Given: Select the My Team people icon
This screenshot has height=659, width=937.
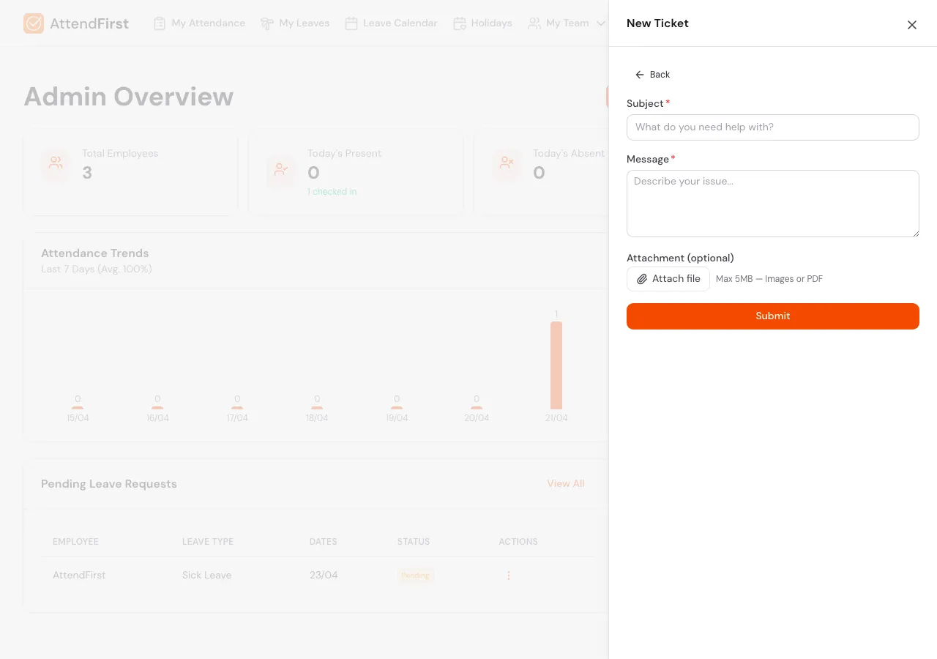Looking at the screenshot, I should tap(534, 23).
